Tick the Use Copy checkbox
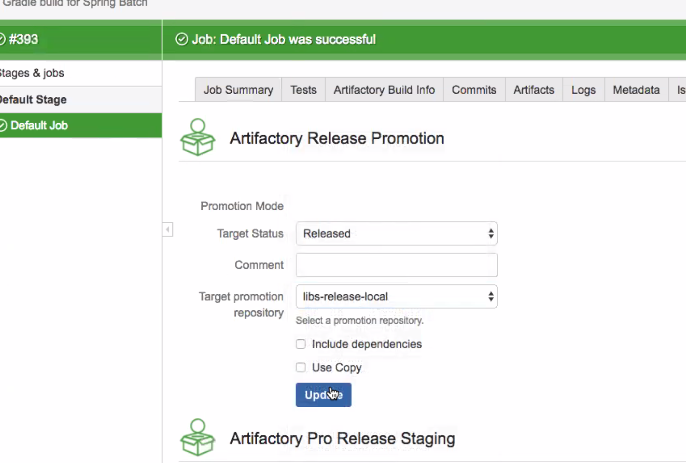This screenshot has width=686, height=463. [x=301, y=368]
